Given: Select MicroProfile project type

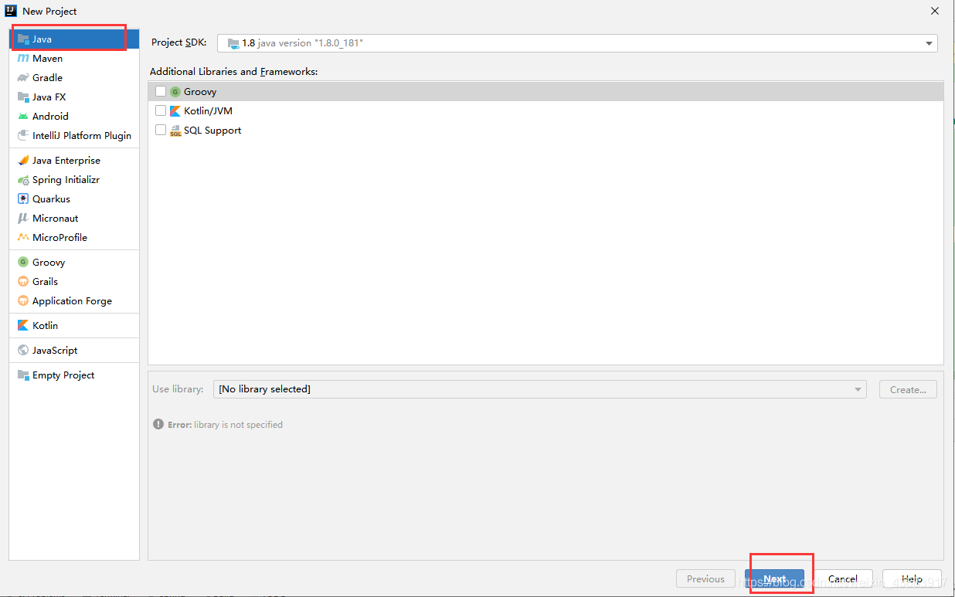Looking at the screenshot, I should coord(74,237).
